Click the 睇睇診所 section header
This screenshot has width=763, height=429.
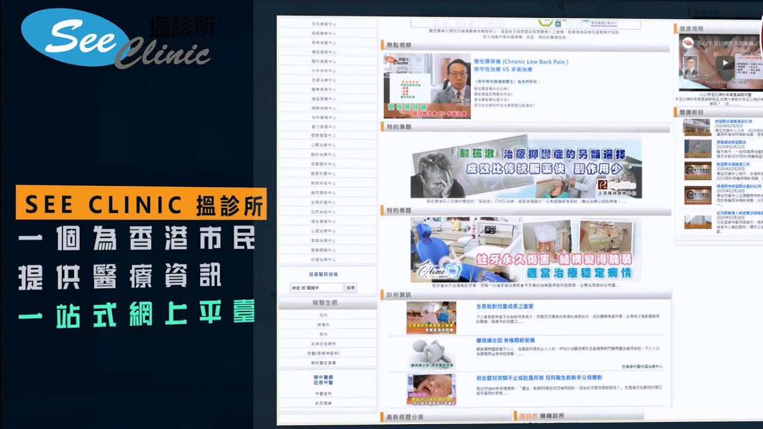tap(579, 415)
